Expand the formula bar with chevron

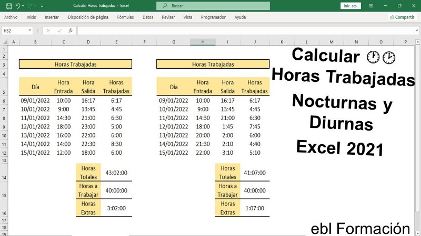point(416,30)
